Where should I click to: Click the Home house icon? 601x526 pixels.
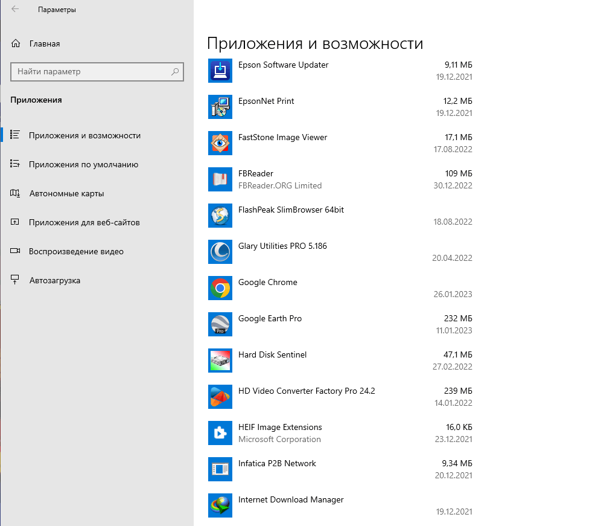[15, 43]
